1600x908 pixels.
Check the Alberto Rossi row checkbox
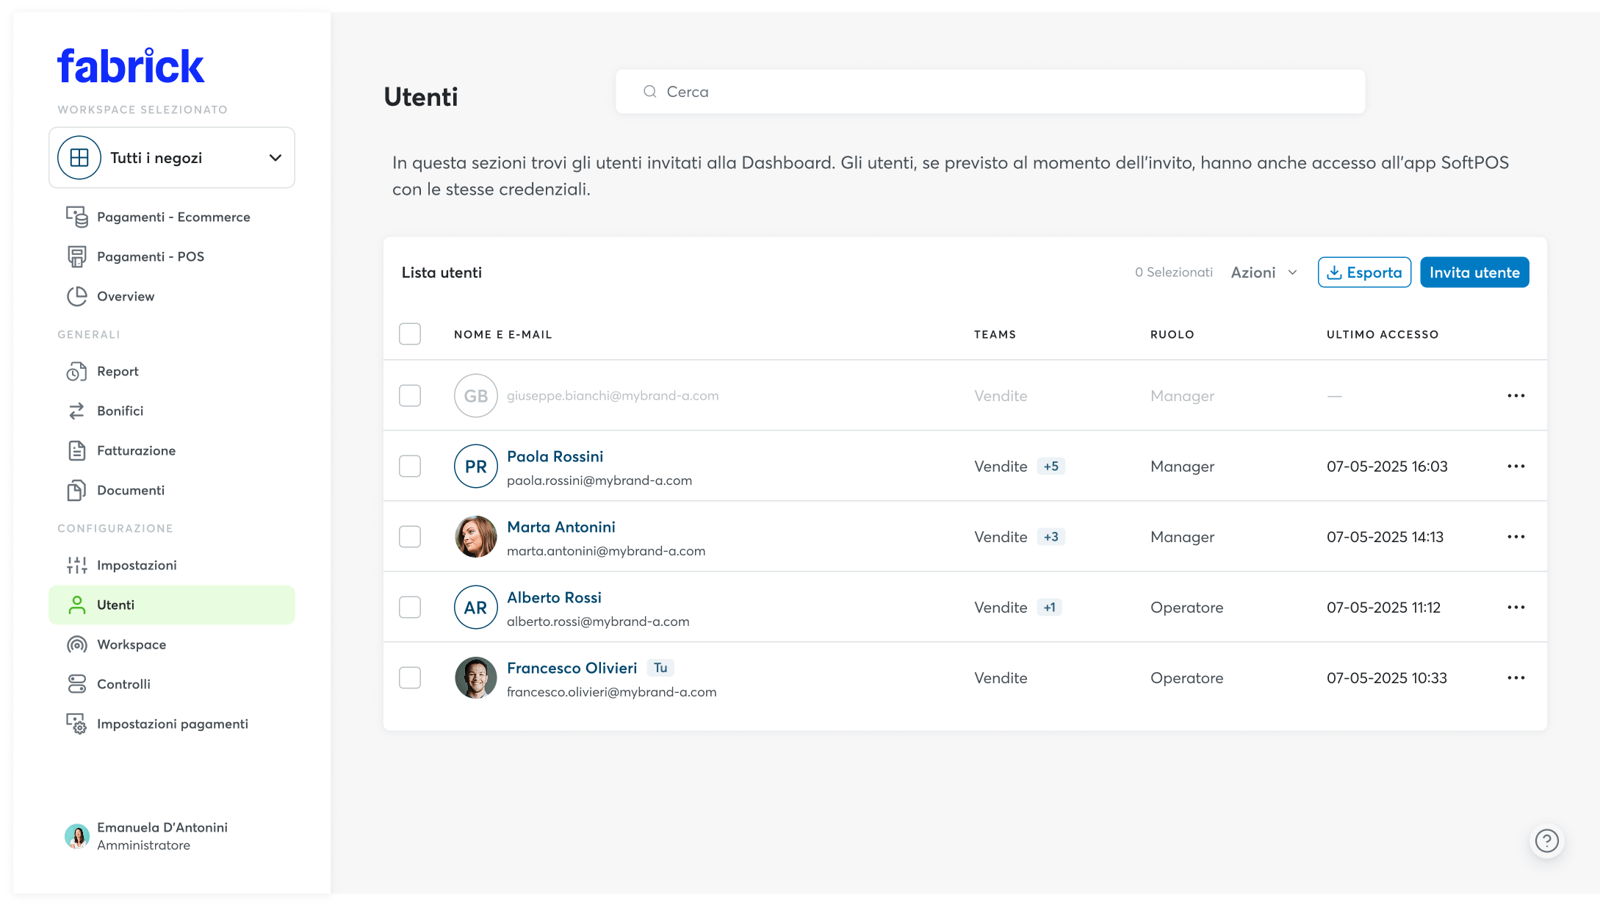410,608
